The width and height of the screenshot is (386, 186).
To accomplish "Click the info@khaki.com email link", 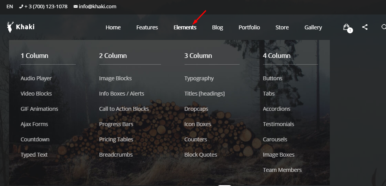I will pyautogui.click(x=95, y=7).
